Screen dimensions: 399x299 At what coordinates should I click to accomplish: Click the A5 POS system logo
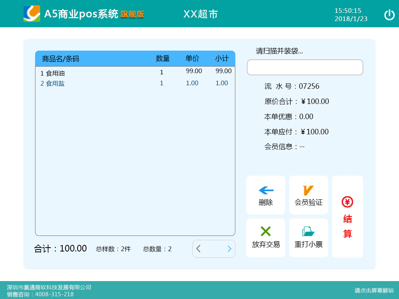(32, 14)
